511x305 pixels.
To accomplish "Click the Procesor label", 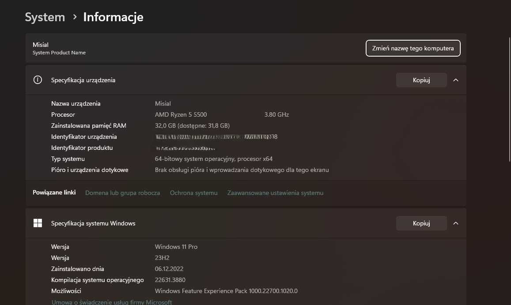I will (x=63, y=114).
